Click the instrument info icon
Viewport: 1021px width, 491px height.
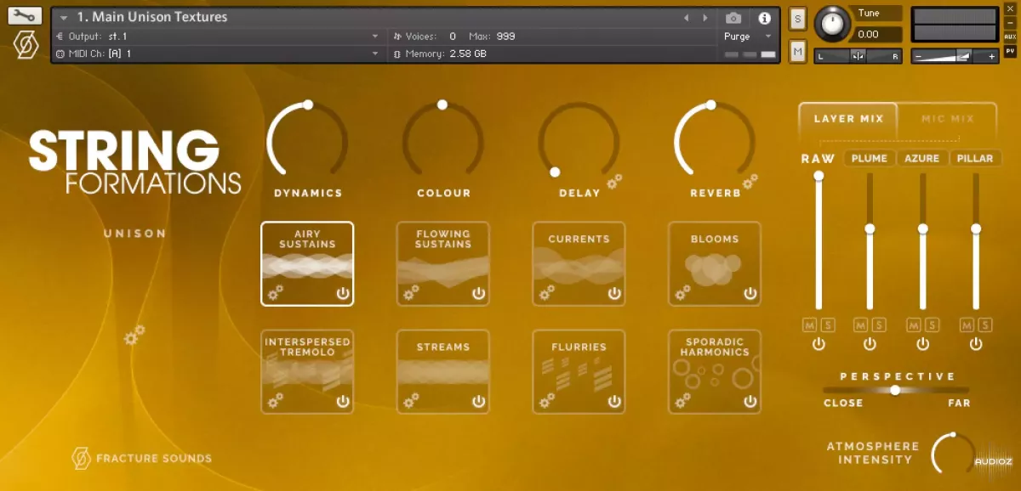click(764, 18)
